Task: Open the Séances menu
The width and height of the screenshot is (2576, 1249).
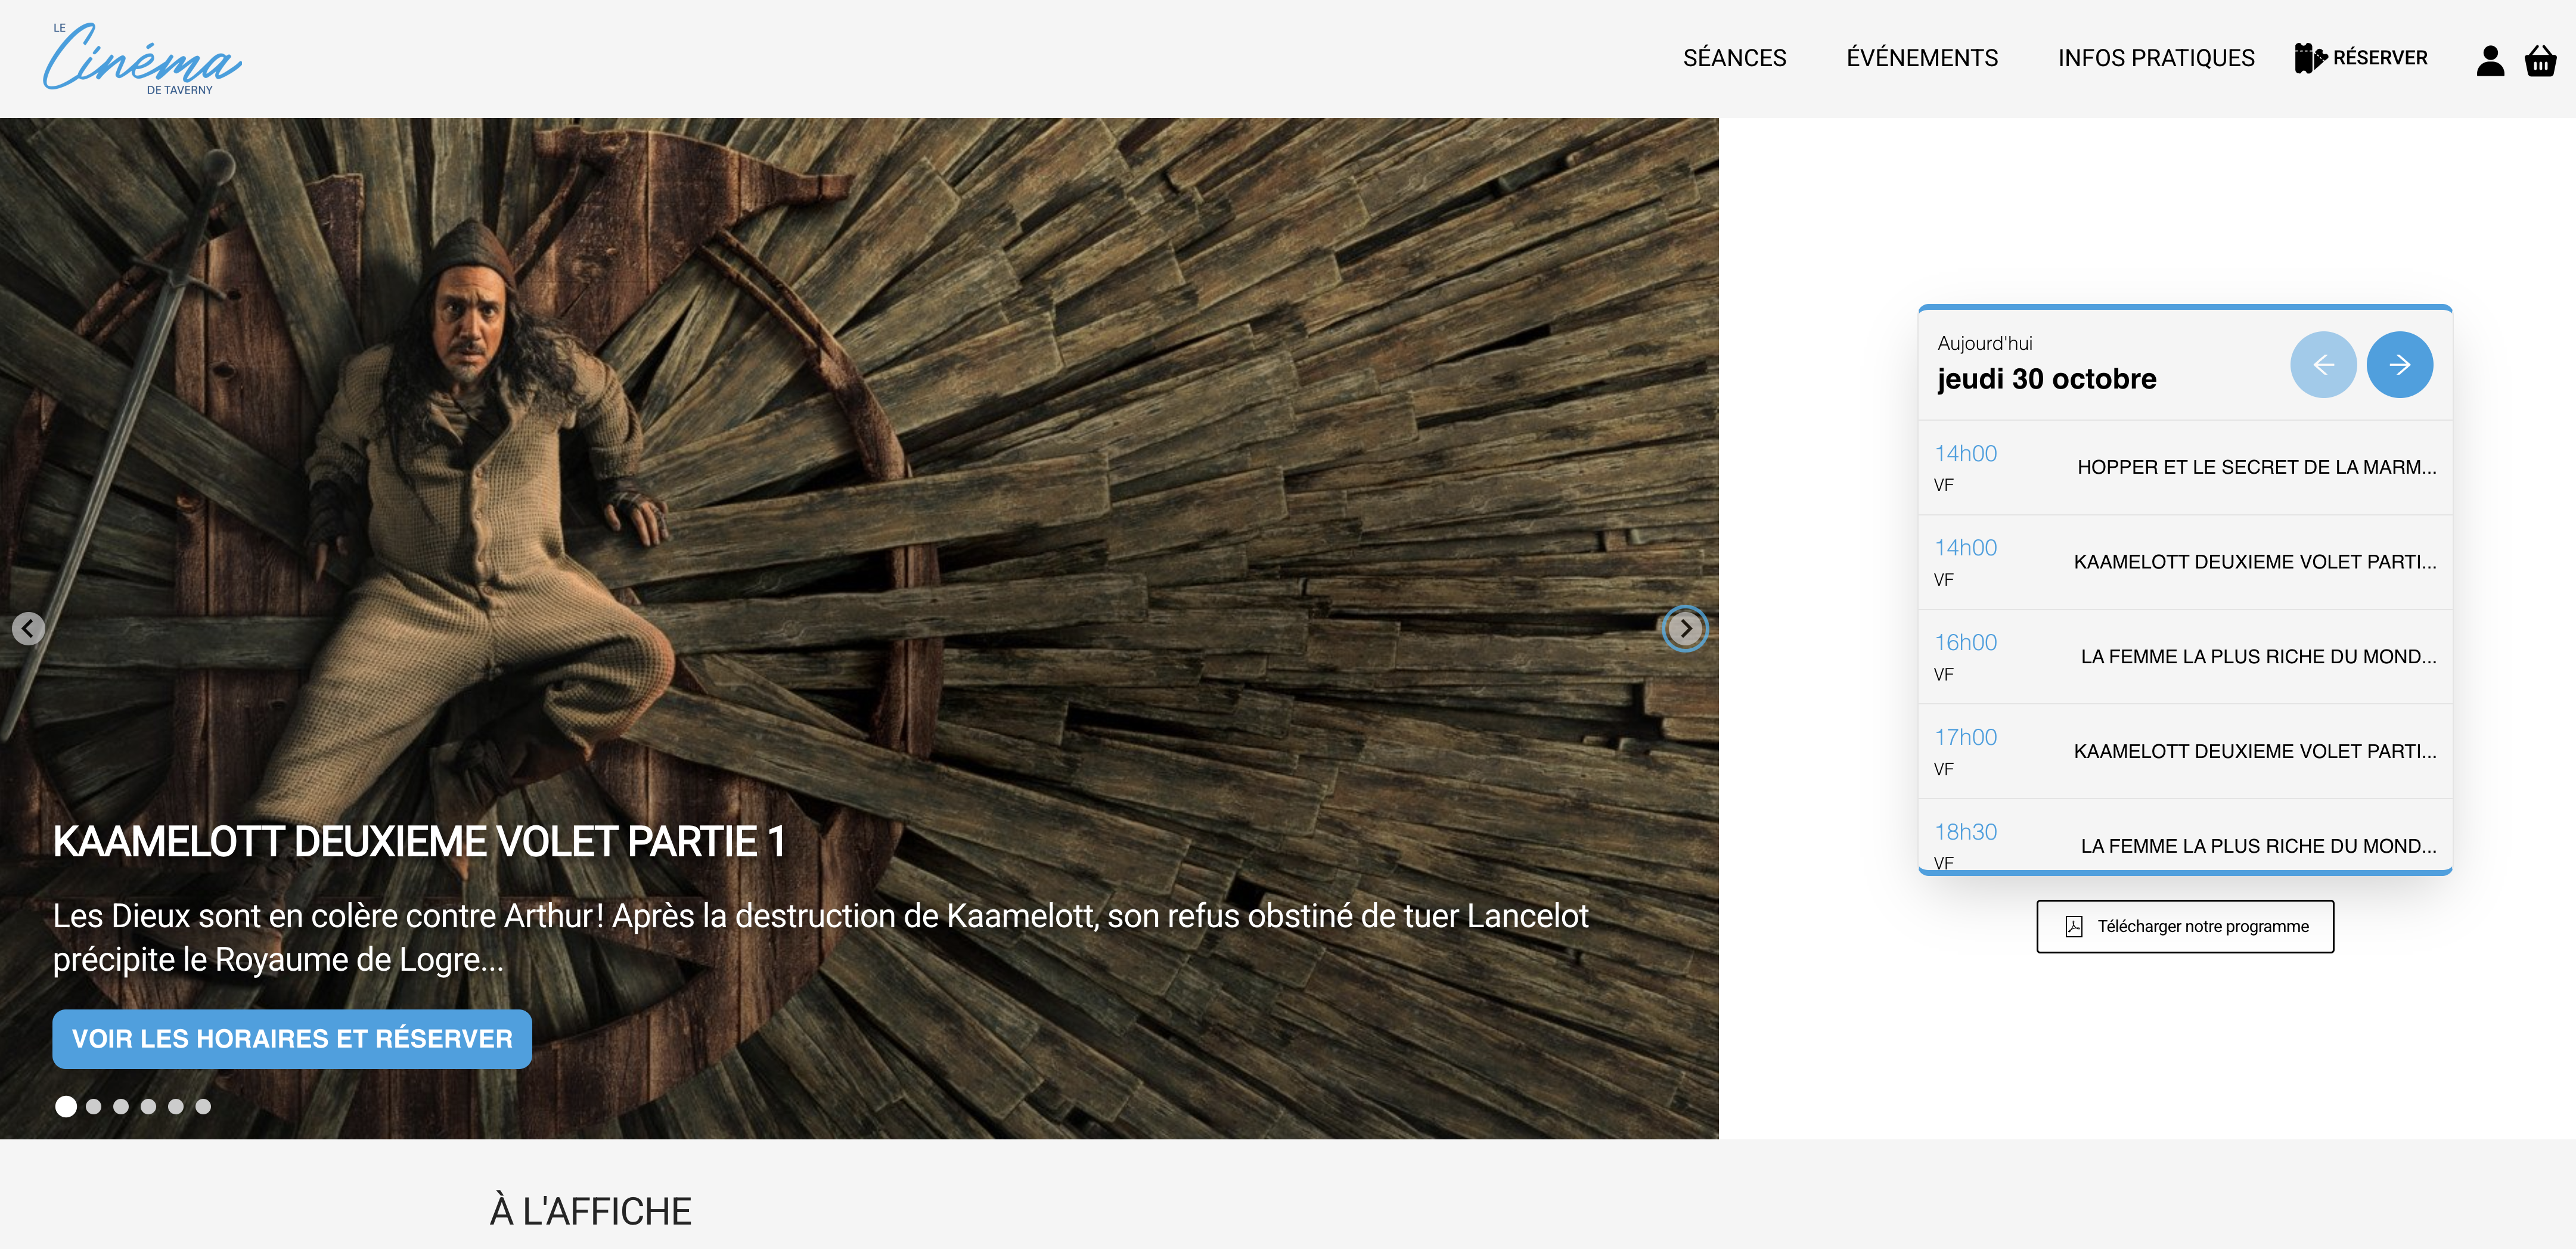Action: click(x=1734, y=58)
